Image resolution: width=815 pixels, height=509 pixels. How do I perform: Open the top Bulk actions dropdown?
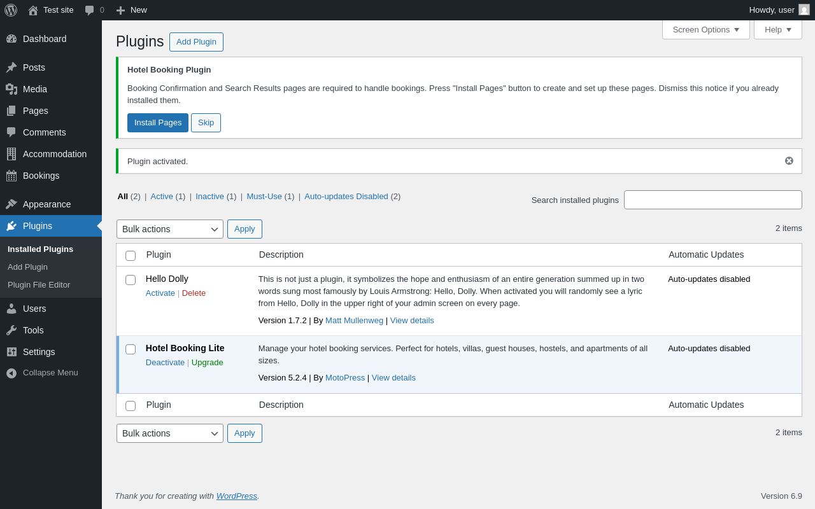[x=169, y=229]
